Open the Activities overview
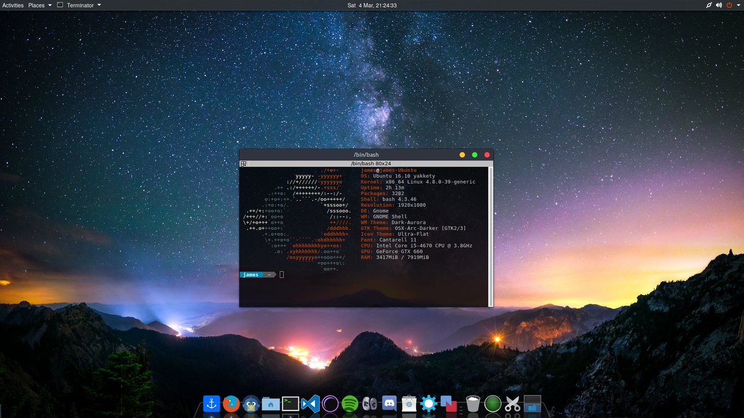This screenshot has height=418, width=744. 13,5
